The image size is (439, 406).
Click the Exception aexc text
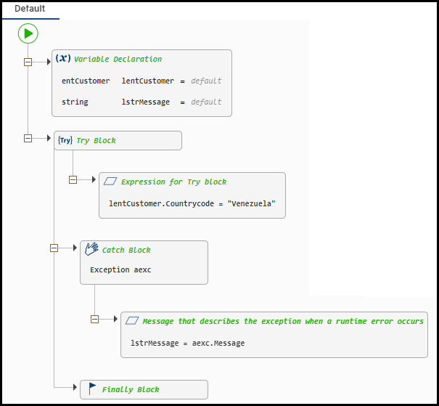120,269
